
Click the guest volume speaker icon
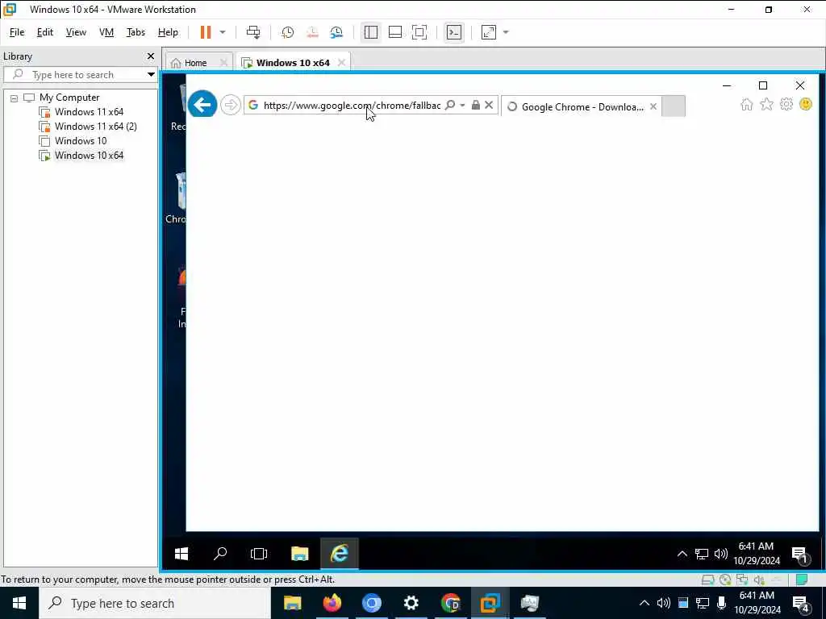click(720, 554)
